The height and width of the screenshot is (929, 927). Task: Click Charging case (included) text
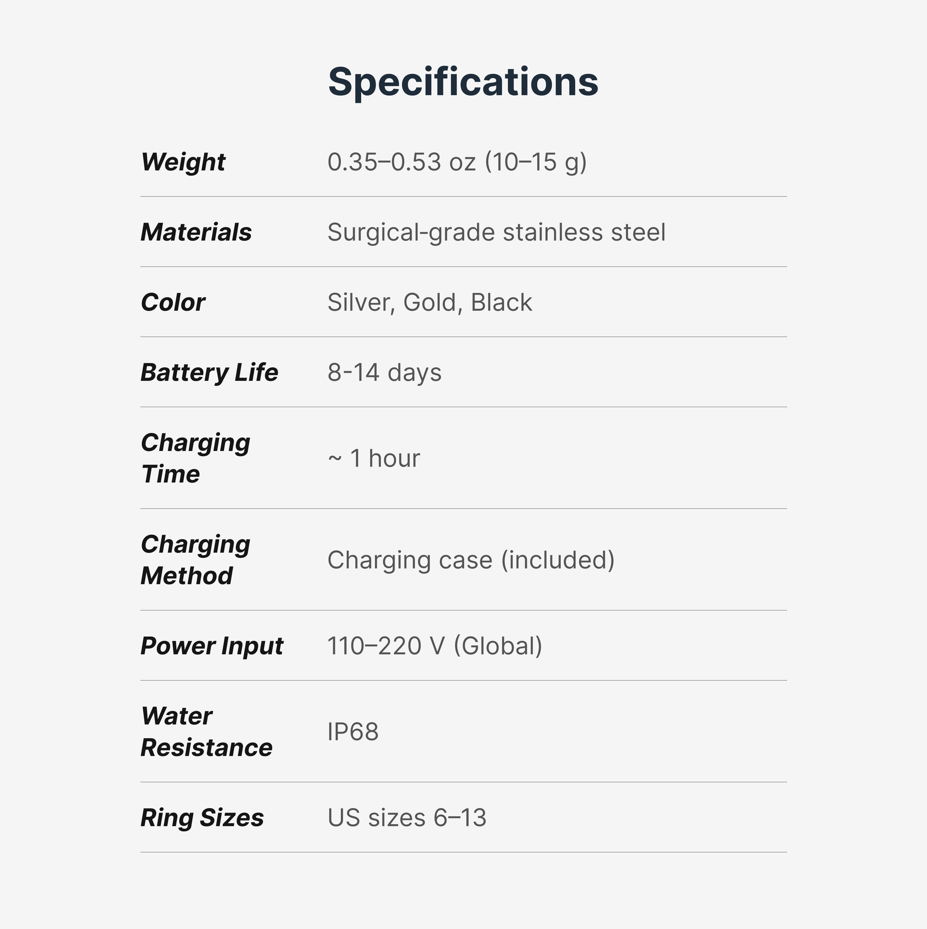click(x=471, y=559)
